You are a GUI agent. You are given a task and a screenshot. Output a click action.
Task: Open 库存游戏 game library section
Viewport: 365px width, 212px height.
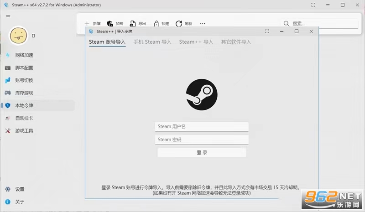(24, 93)
